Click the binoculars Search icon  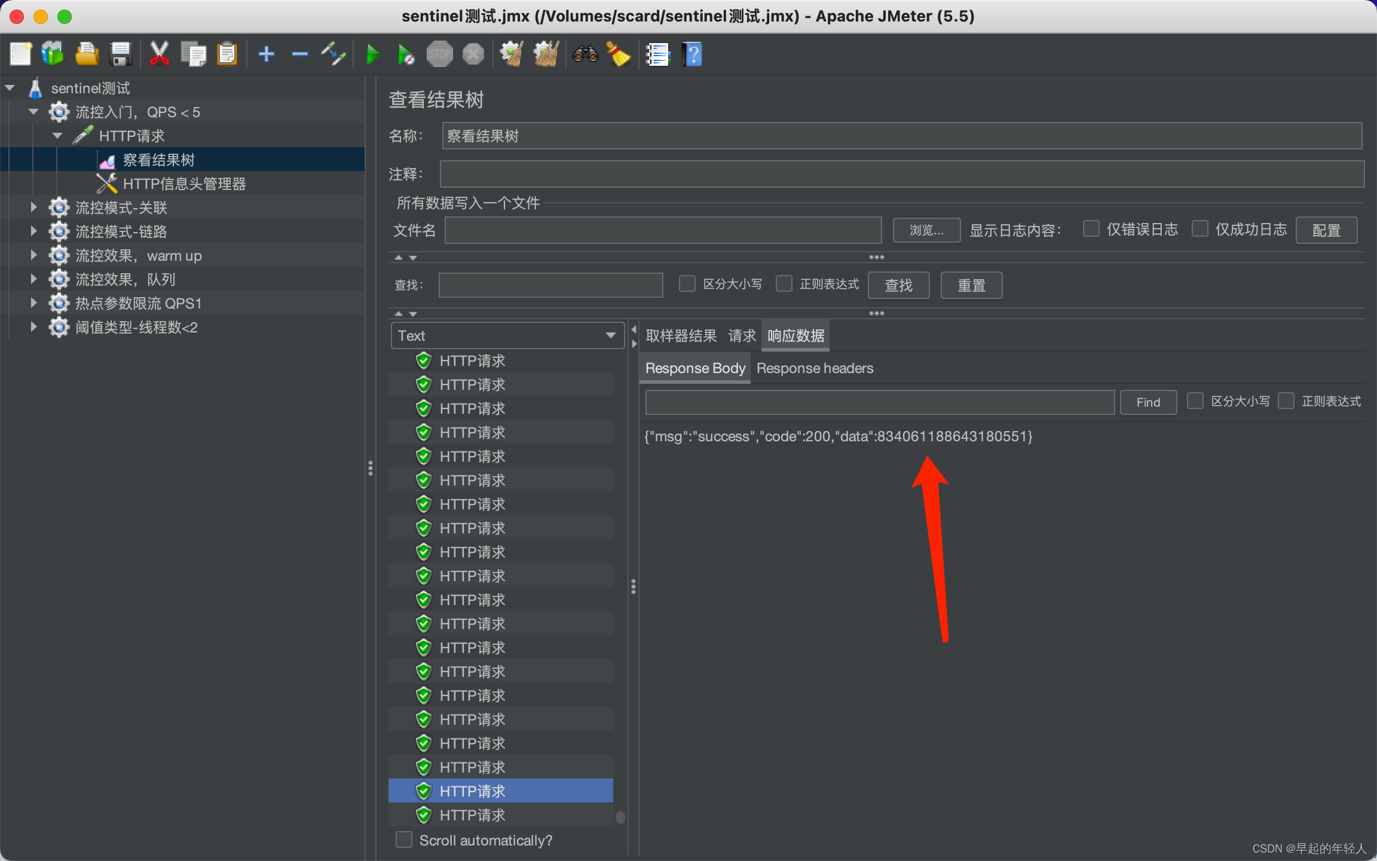point(585,54)
